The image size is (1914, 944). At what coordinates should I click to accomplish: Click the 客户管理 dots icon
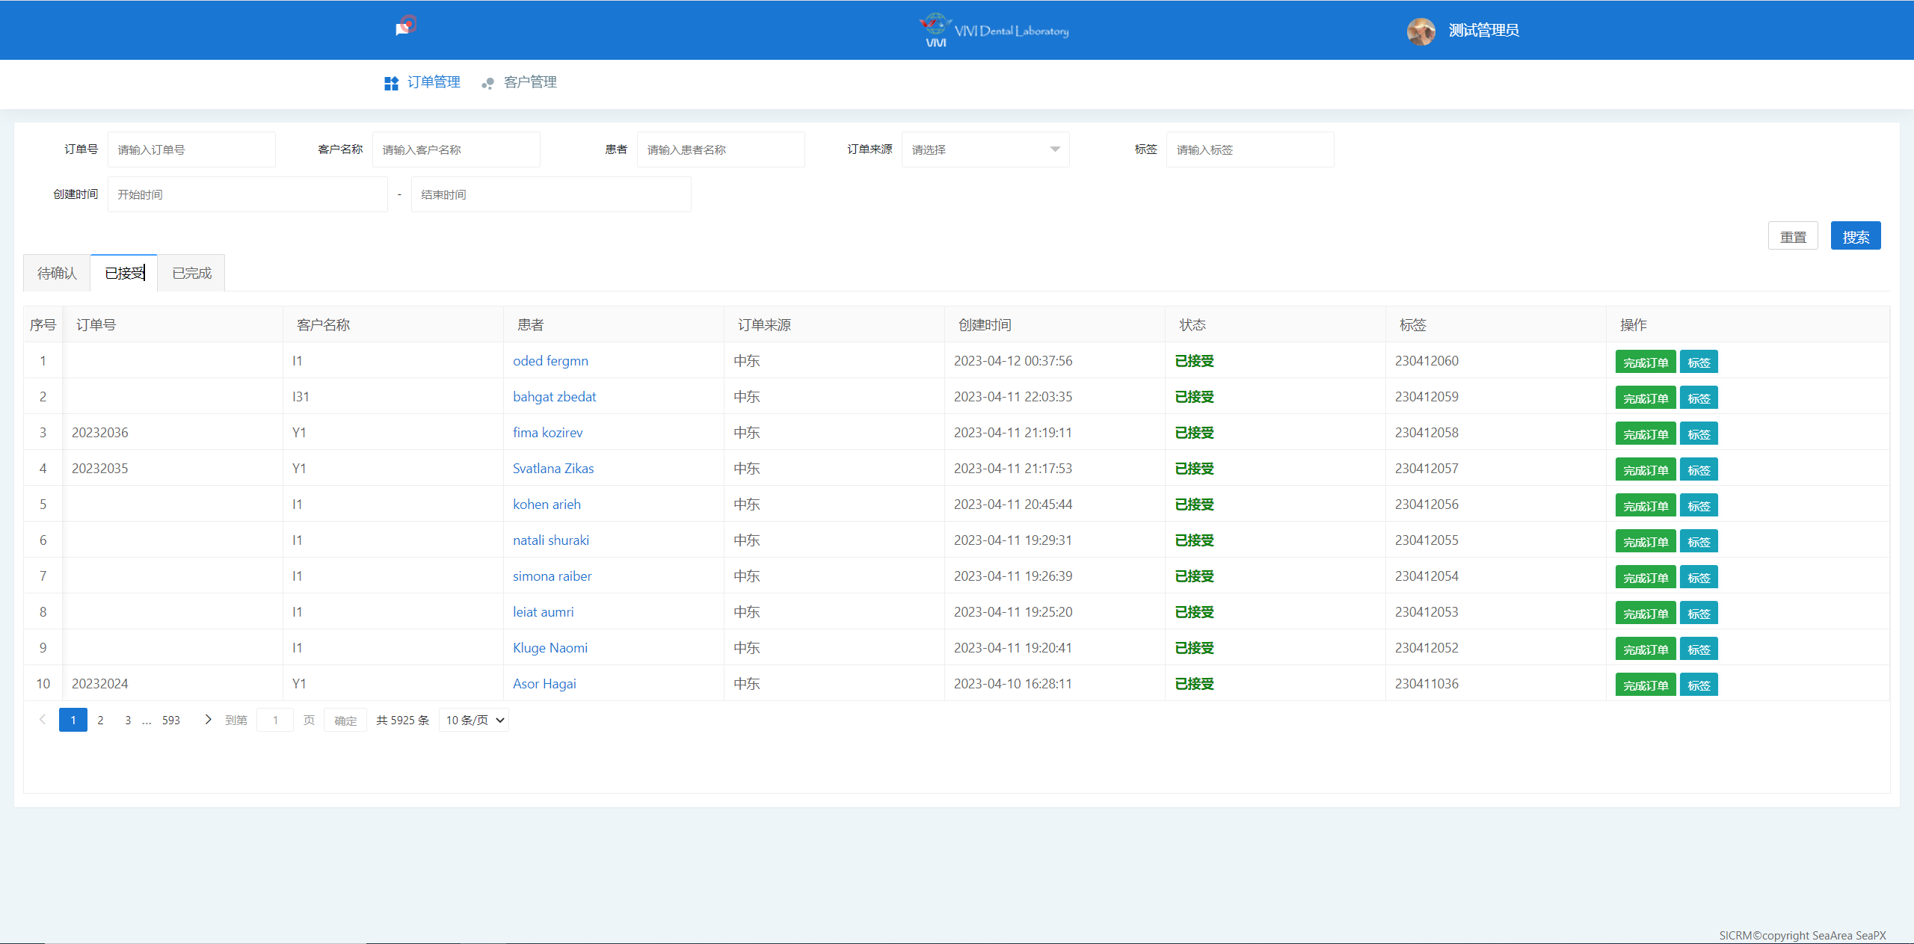[487, 84]
